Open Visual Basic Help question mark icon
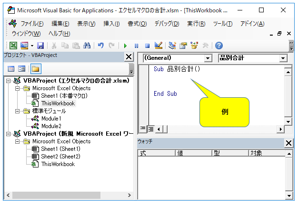Screen dimensions: 298x204 (x=219, y=46)
